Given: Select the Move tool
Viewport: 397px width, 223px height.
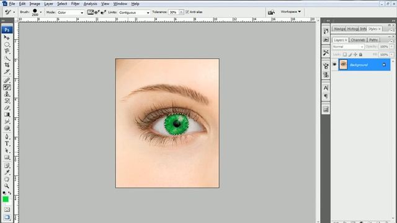Looking at the screenshot, I should pos(7,38).
